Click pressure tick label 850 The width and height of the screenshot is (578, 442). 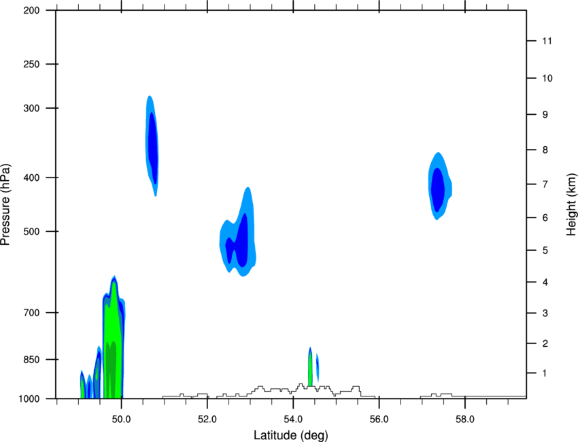pyautogui.click(x=31, y=360)
